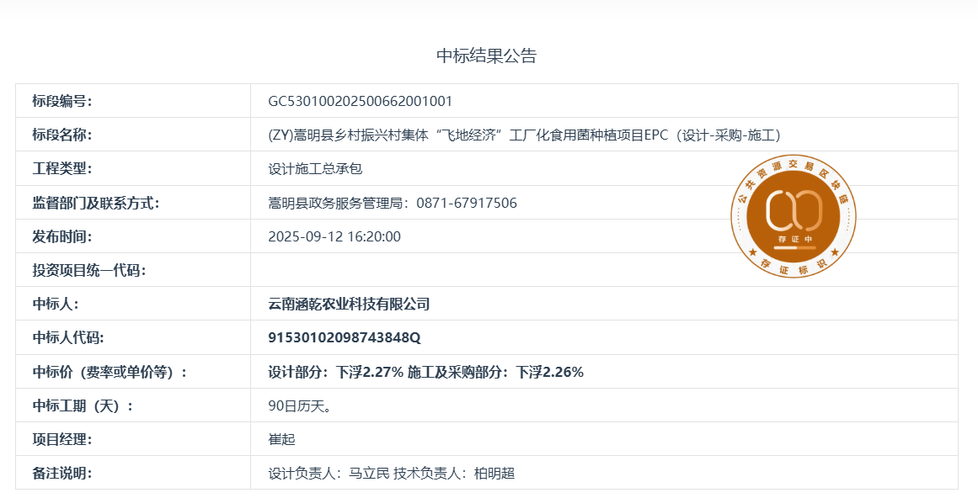Screen dimensions: 978x498
Task: Click the 监督部门及联系方式 row label
Action: pyautogui.click(x=96, y=203)
